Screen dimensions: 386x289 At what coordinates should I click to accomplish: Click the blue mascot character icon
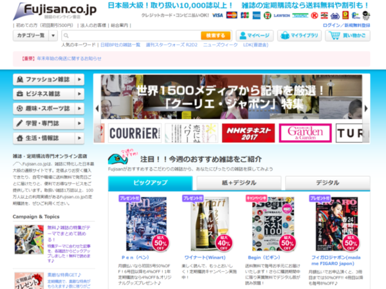click(x=118, y=159)
